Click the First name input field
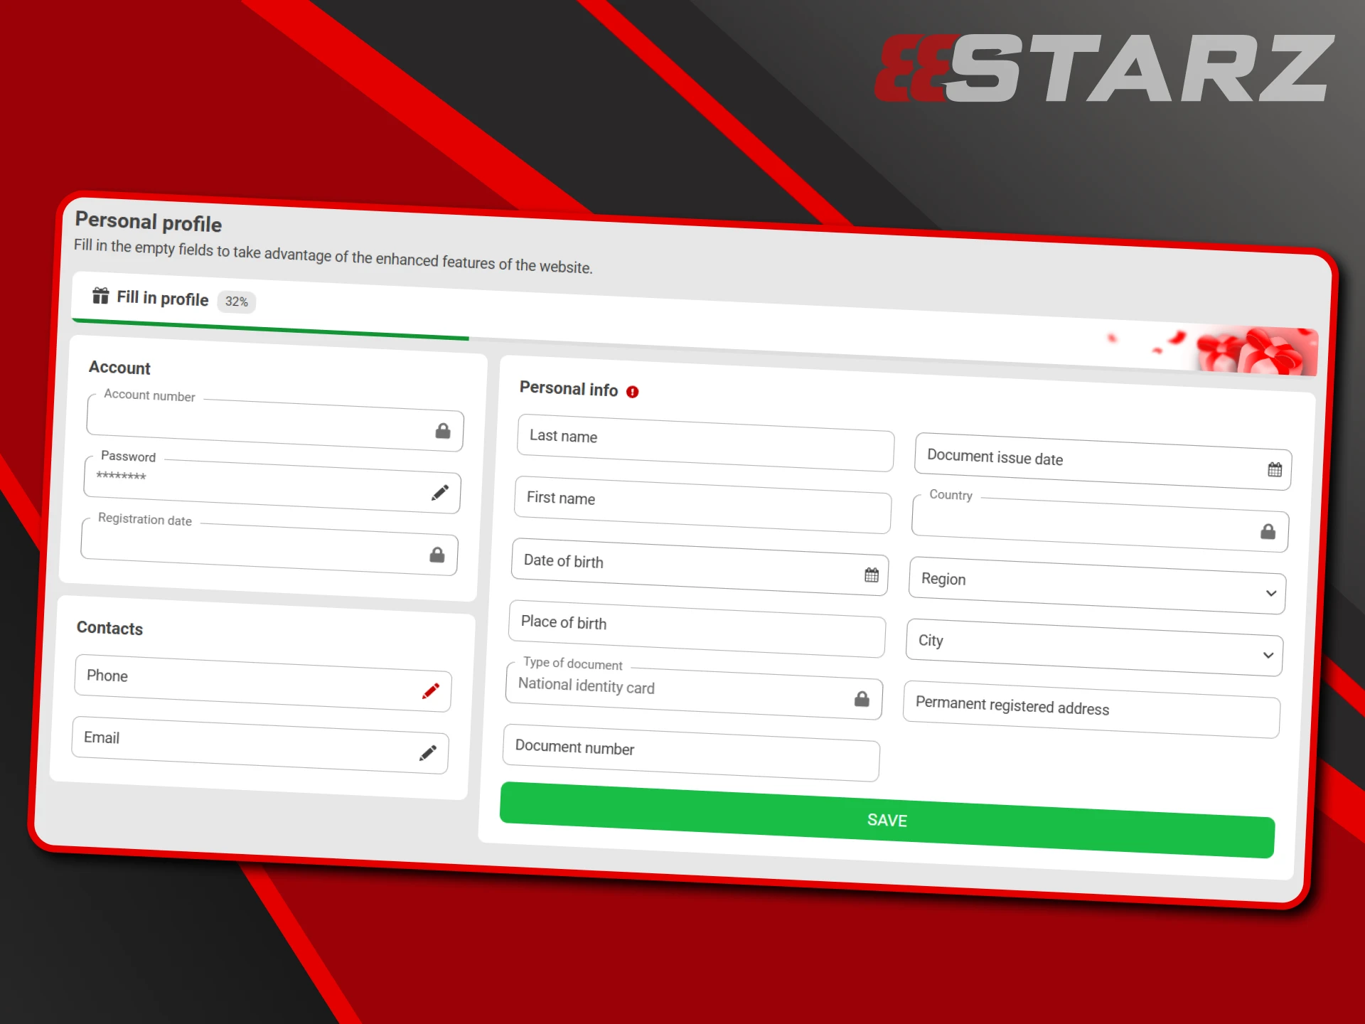The width and height of the screenshot is (1365, 1024). click(x=702, y=505)
